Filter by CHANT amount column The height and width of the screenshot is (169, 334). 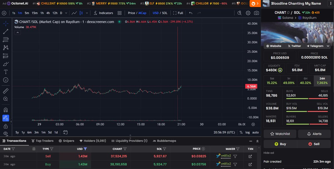125,149
